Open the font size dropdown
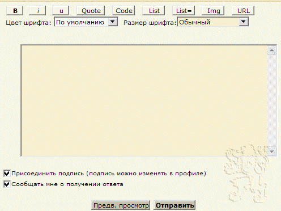This screenshot has height=211, width=281. (213, 22)
